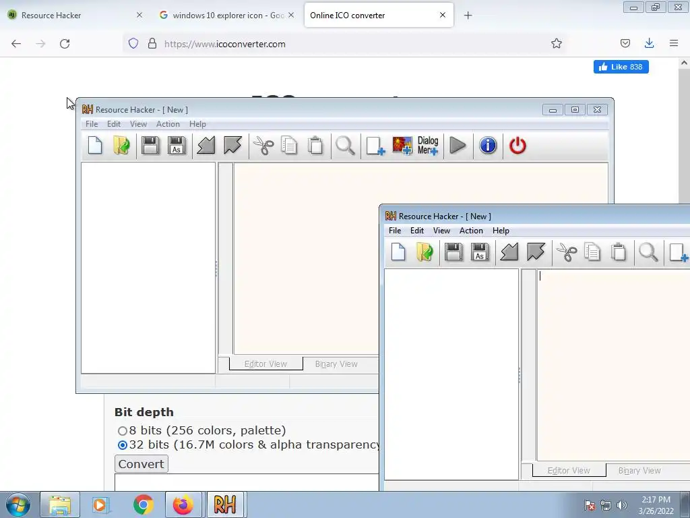Switch to Editor View tab in front window
This screenshot has height=518, width=690.
[x=569, y=470]
